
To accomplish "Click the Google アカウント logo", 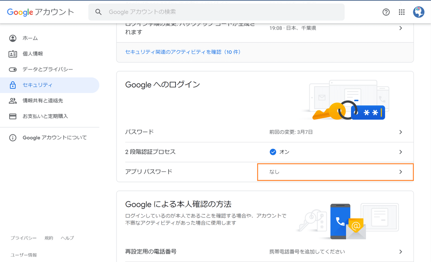I will coord(40,12).
